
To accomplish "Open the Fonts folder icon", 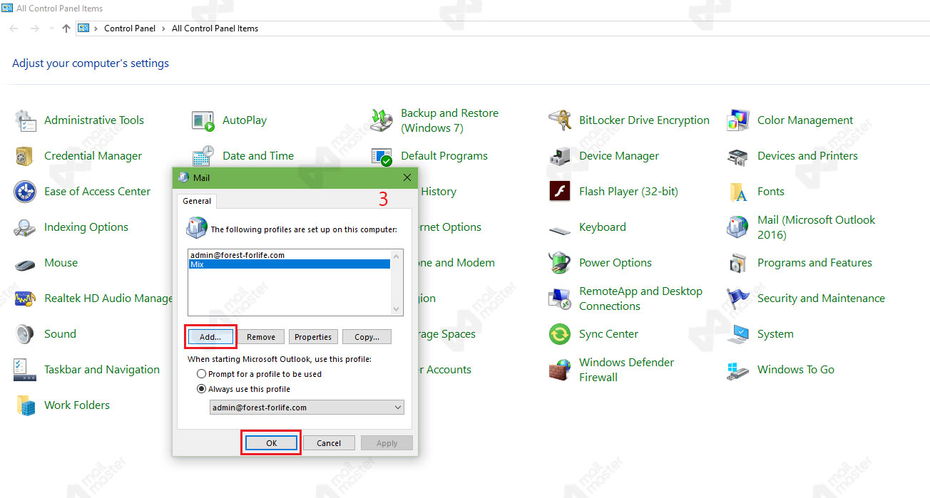I will point(738,192).
